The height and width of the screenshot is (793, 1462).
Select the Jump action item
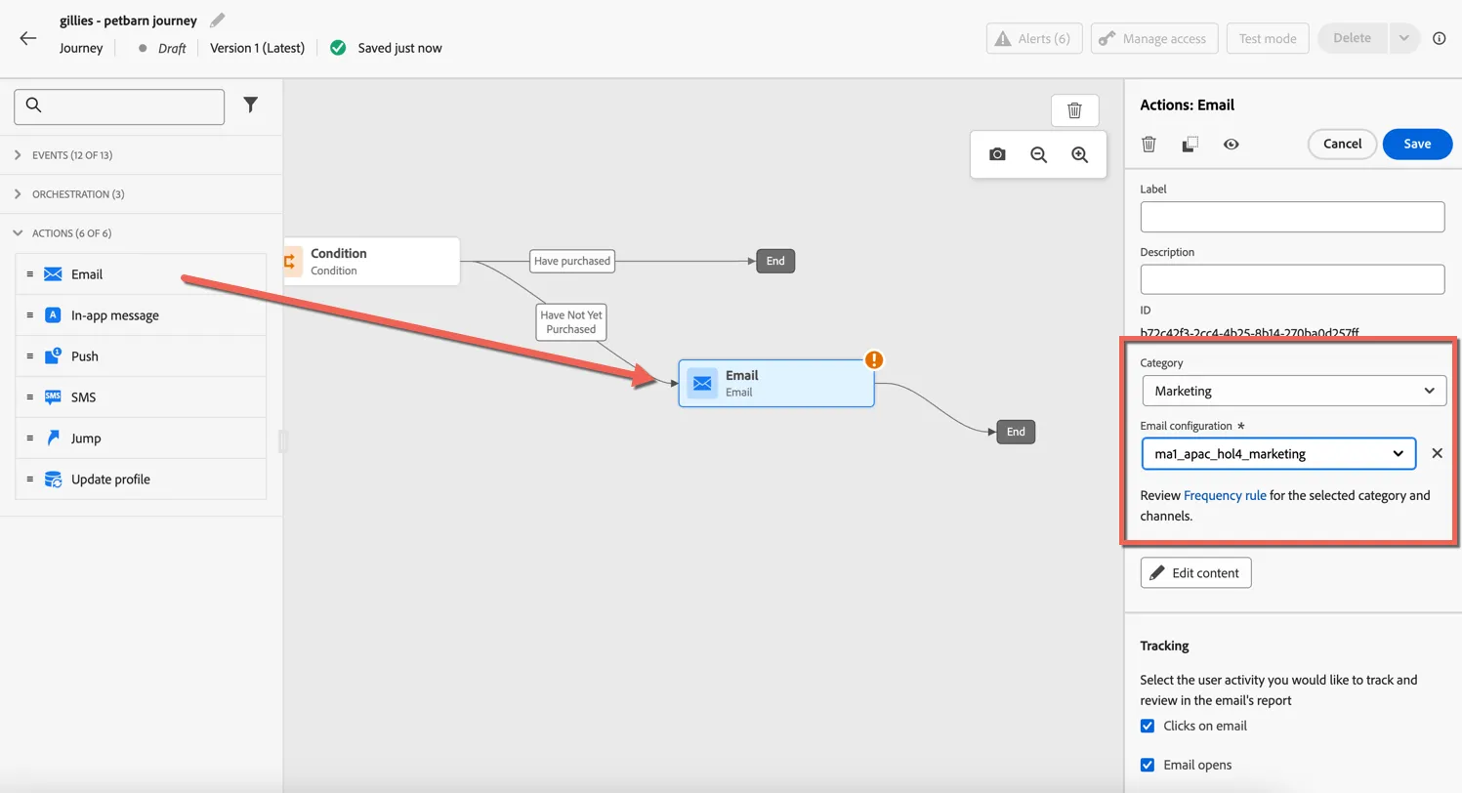141,438
